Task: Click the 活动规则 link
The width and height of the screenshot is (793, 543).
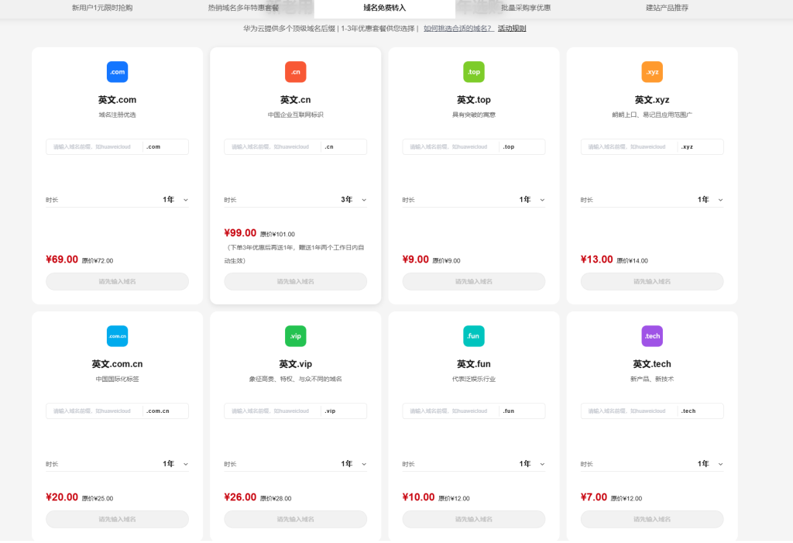Action: [512, 29]
